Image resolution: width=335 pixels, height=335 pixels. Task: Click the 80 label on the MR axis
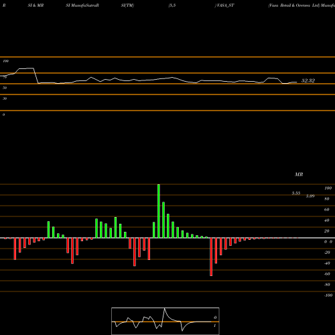(327, 199)
